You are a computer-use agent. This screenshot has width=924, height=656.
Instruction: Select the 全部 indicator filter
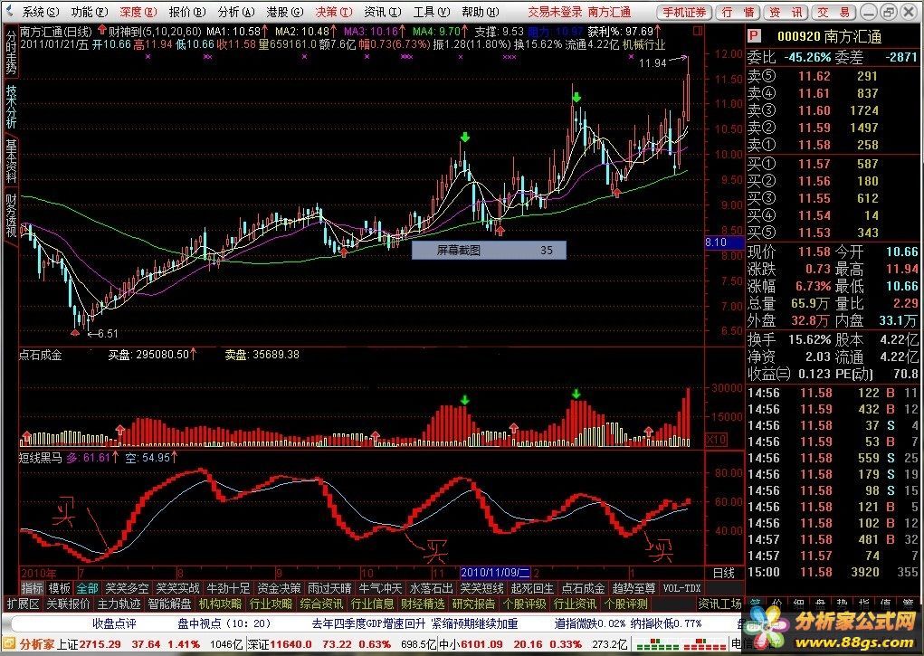pyautogui.click(x=87, y=588)
